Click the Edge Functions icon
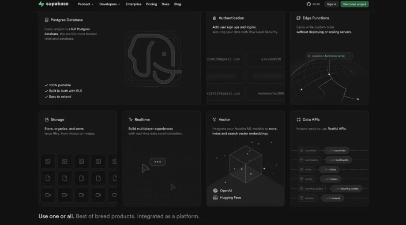 pyautogui.click(x=298, y=18)
